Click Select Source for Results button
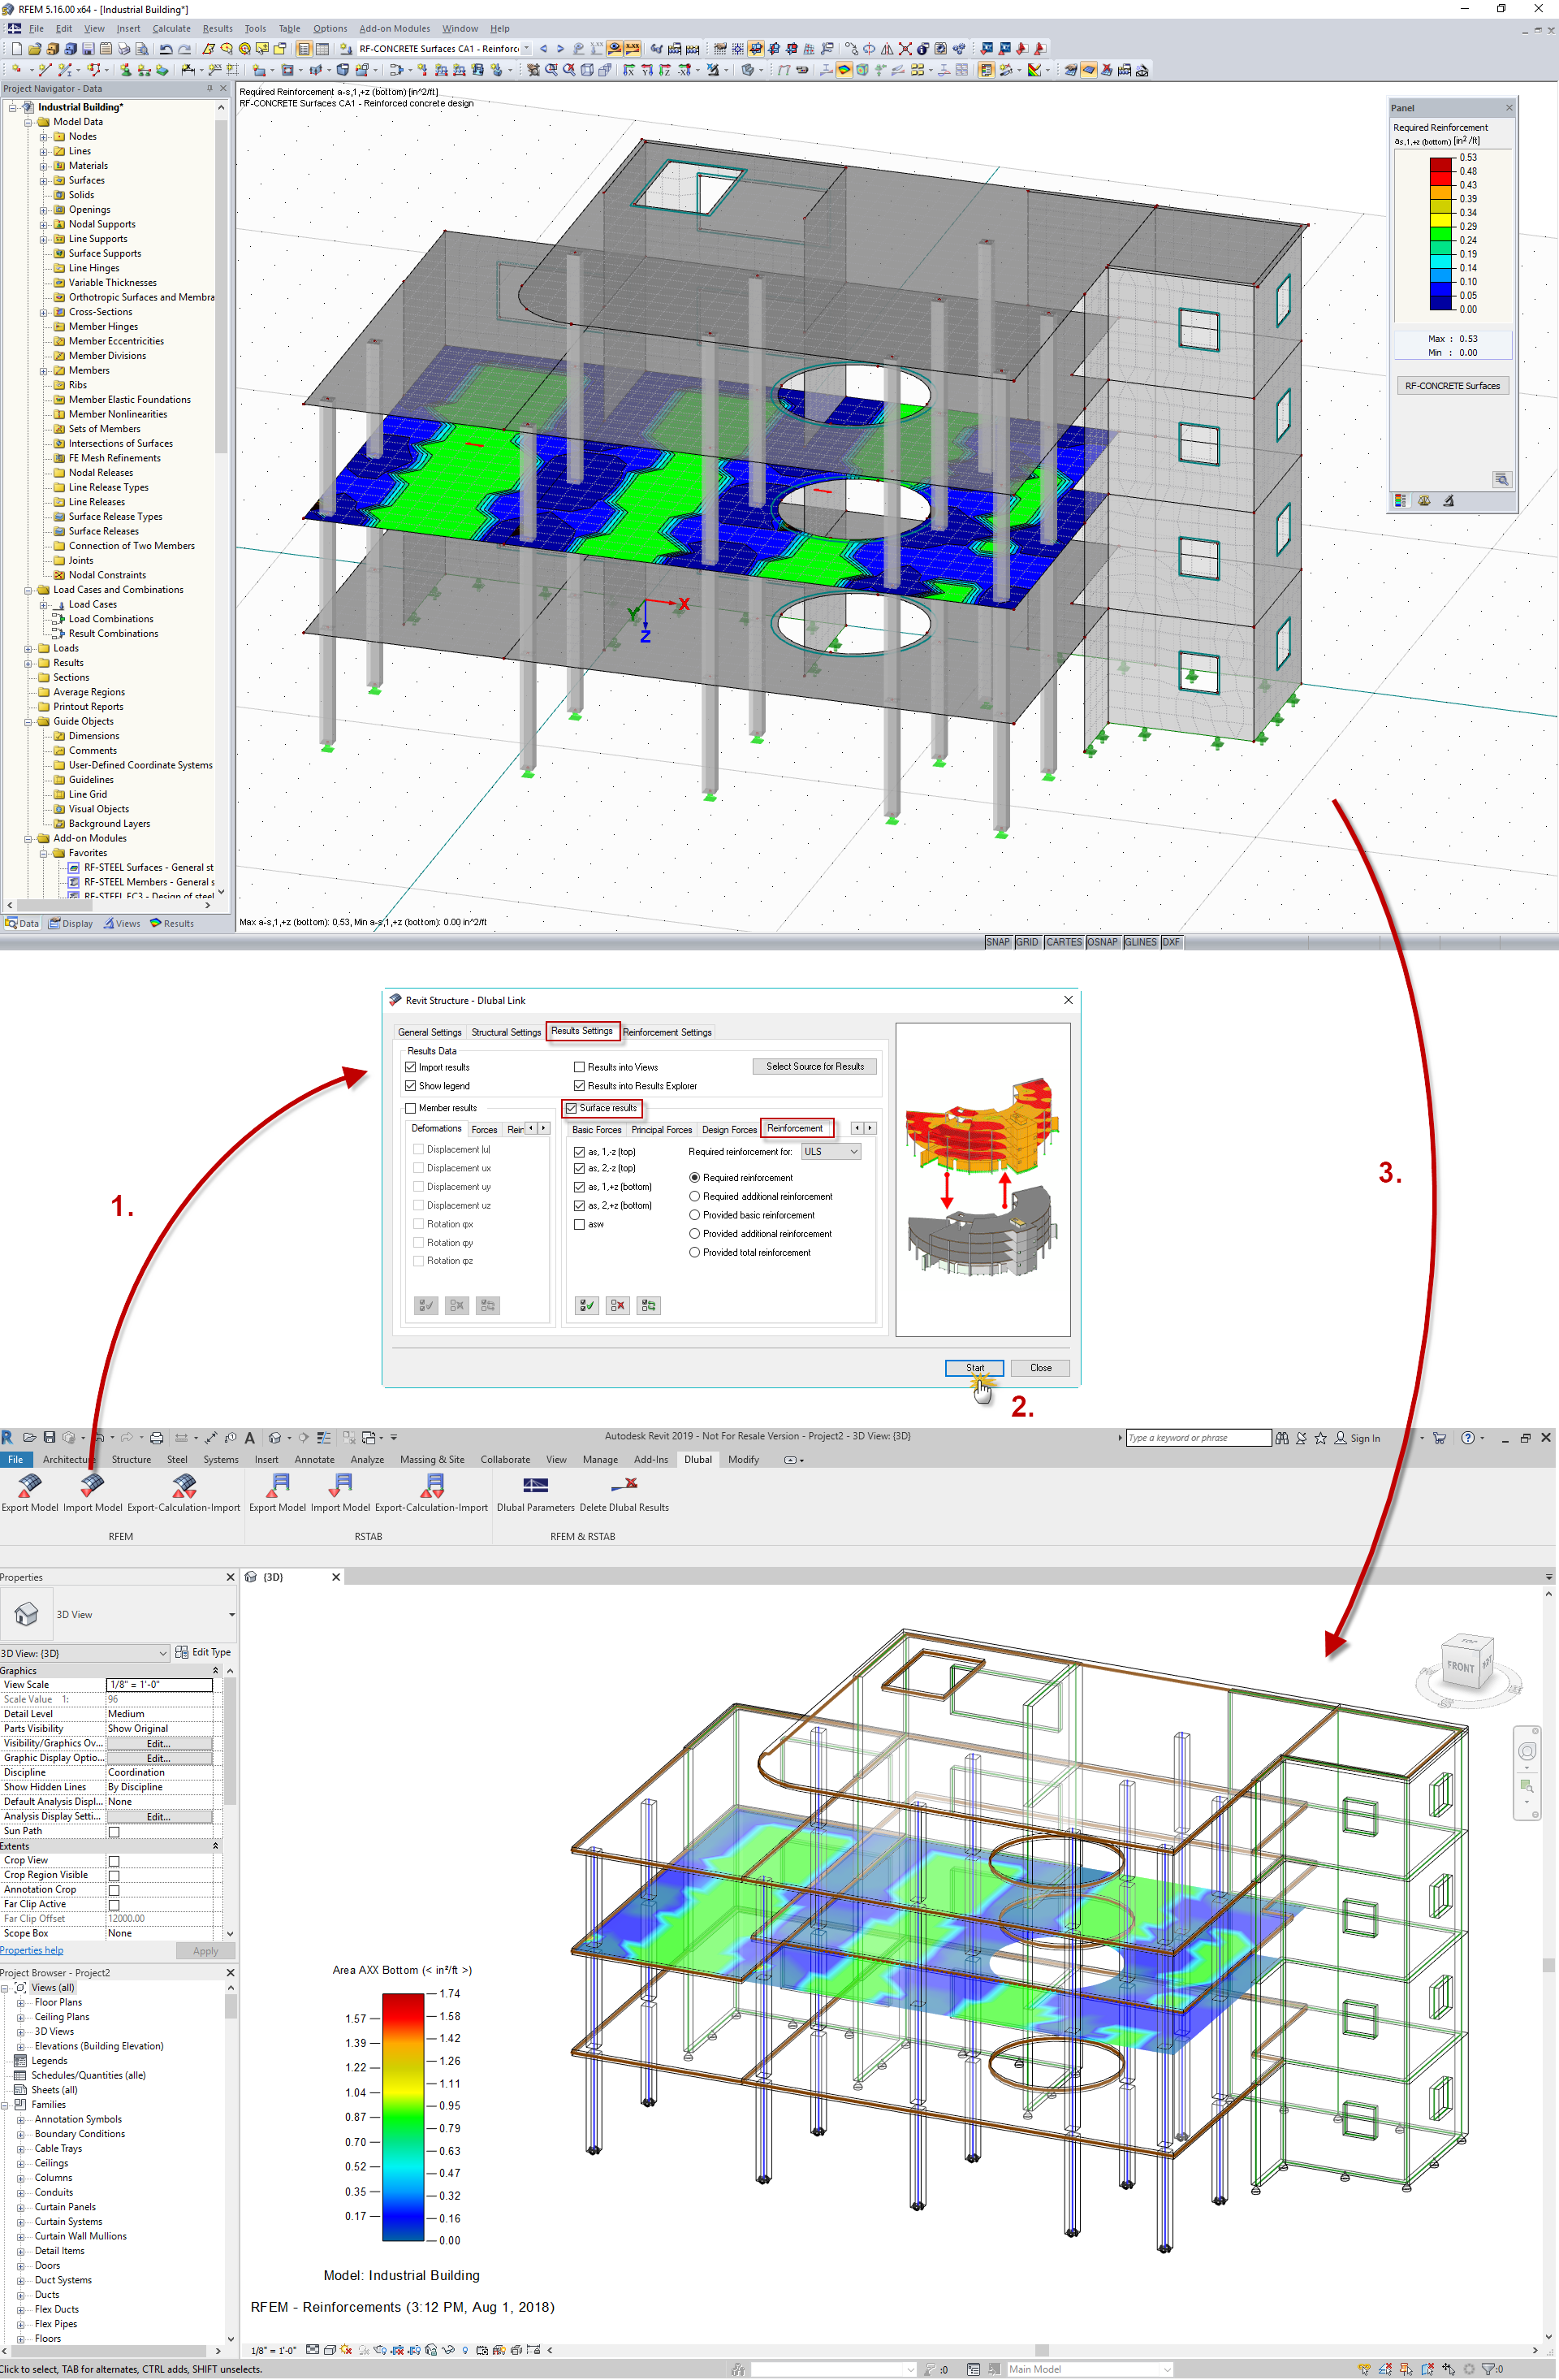The image size is (1559, 2380). [814, 1067]
